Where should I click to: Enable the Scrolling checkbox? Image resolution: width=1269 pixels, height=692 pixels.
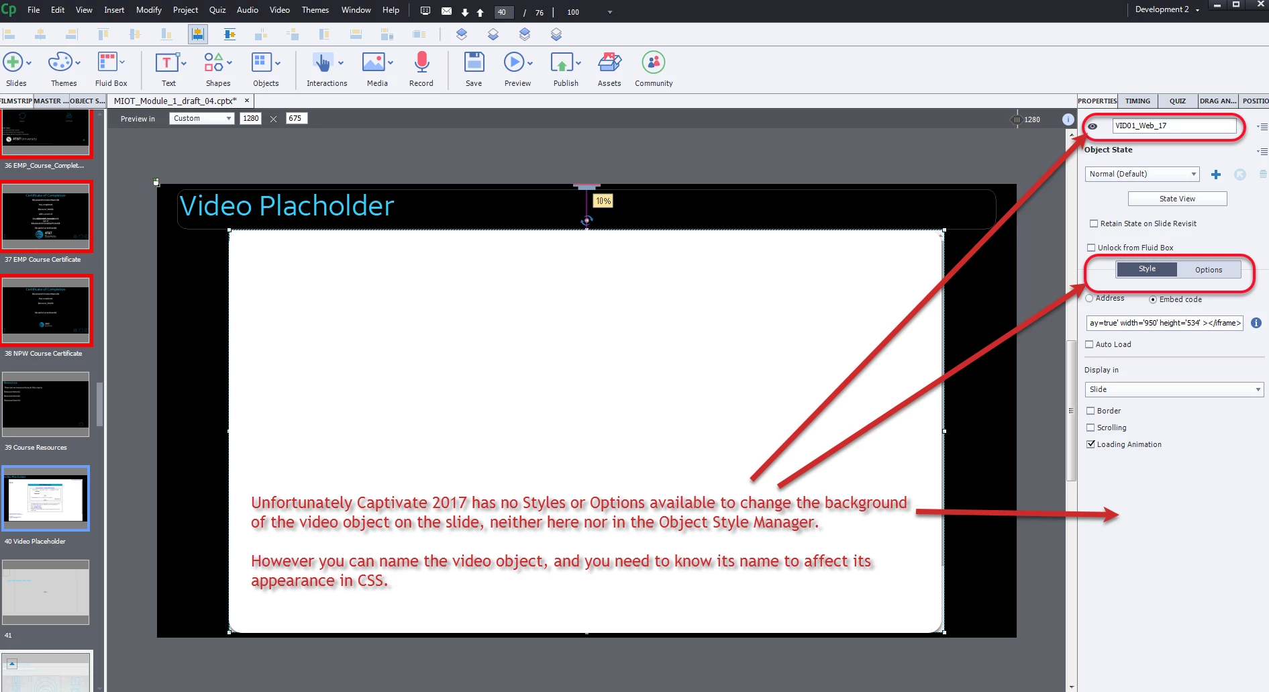click(x=1090, y=428)
